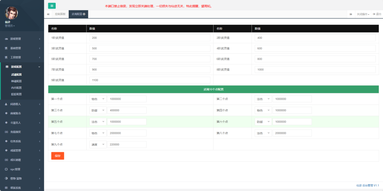Open the fourth 游戏配置 submenu item

[16, 94]
